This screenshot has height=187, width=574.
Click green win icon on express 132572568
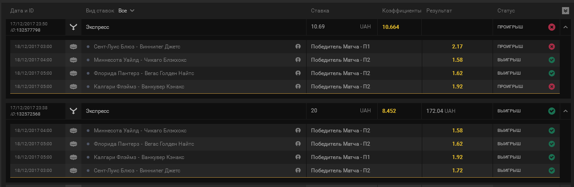point(552,111)
